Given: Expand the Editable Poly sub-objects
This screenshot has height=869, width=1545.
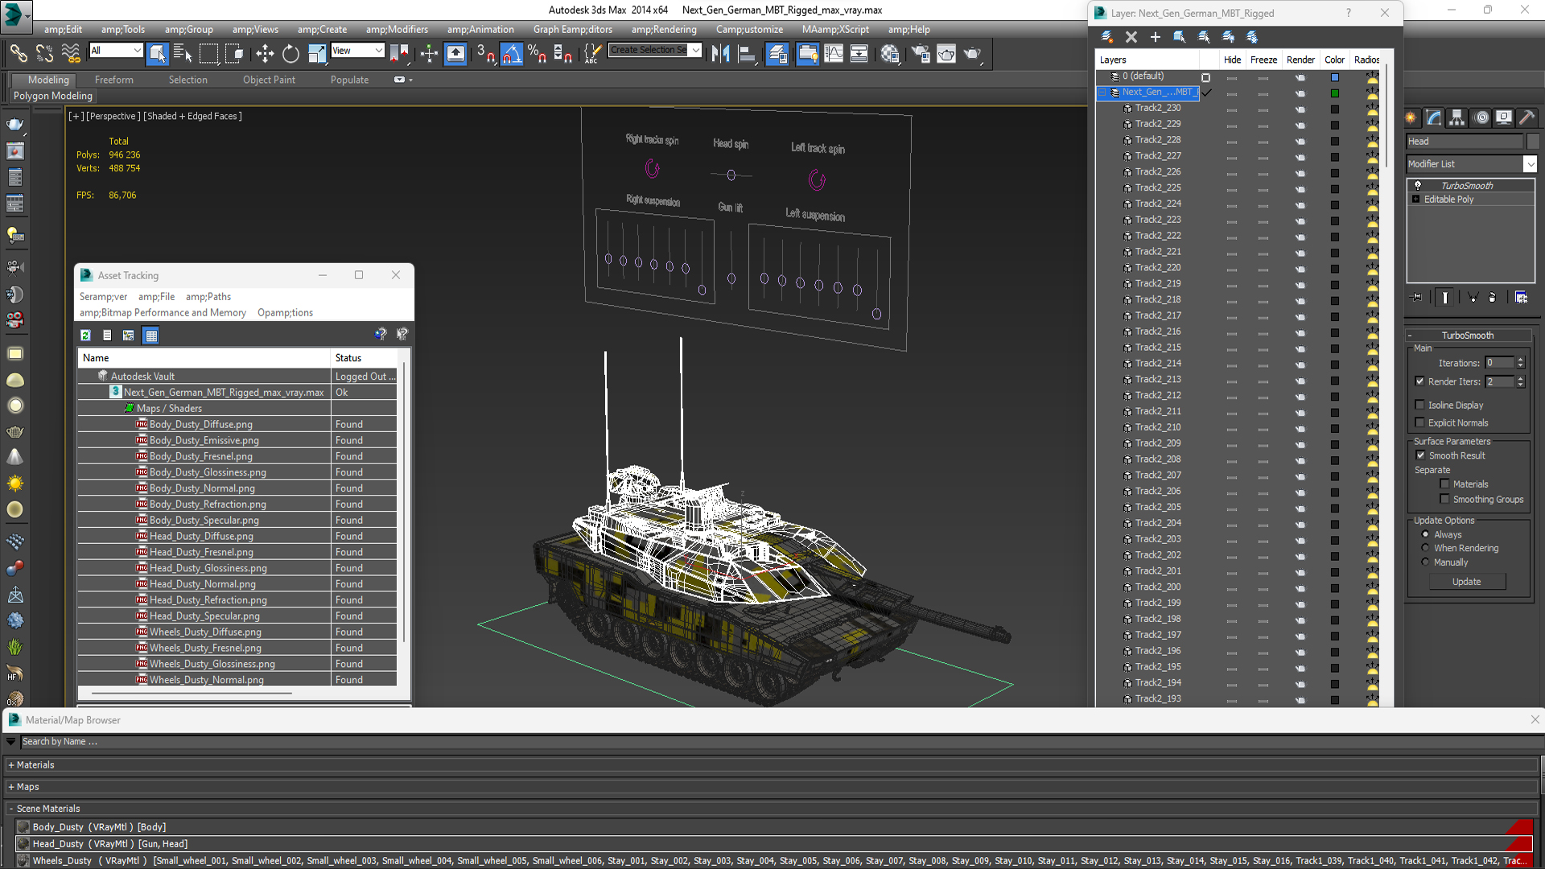Looking at the screenshot, I should (1416, 200).
